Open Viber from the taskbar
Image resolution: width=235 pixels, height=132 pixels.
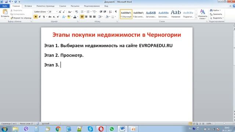[26, 129]
